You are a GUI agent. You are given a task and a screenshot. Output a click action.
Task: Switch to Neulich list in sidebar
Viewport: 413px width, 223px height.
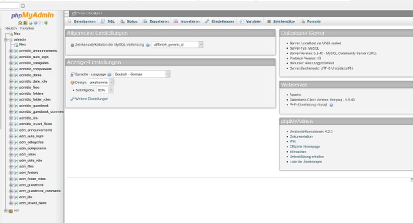(11, 29)
